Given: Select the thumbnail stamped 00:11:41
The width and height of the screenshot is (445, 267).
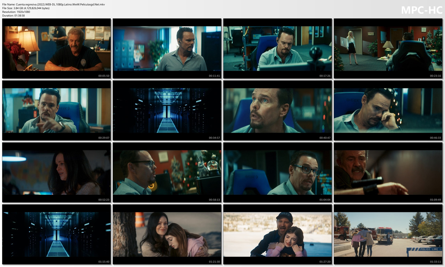Looking at the screenshot, I should tap(167, 48).
